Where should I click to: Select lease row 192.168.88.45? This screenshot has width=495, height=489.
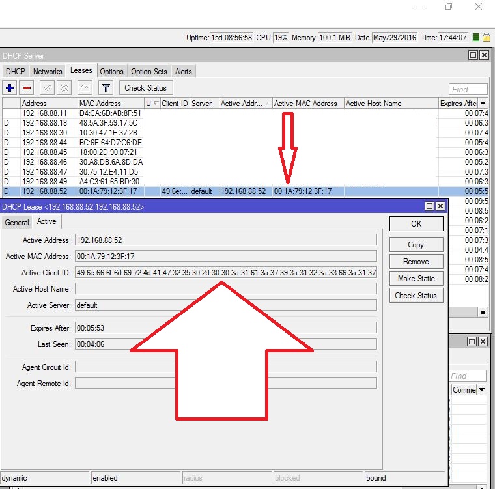(x=245, y=152)
